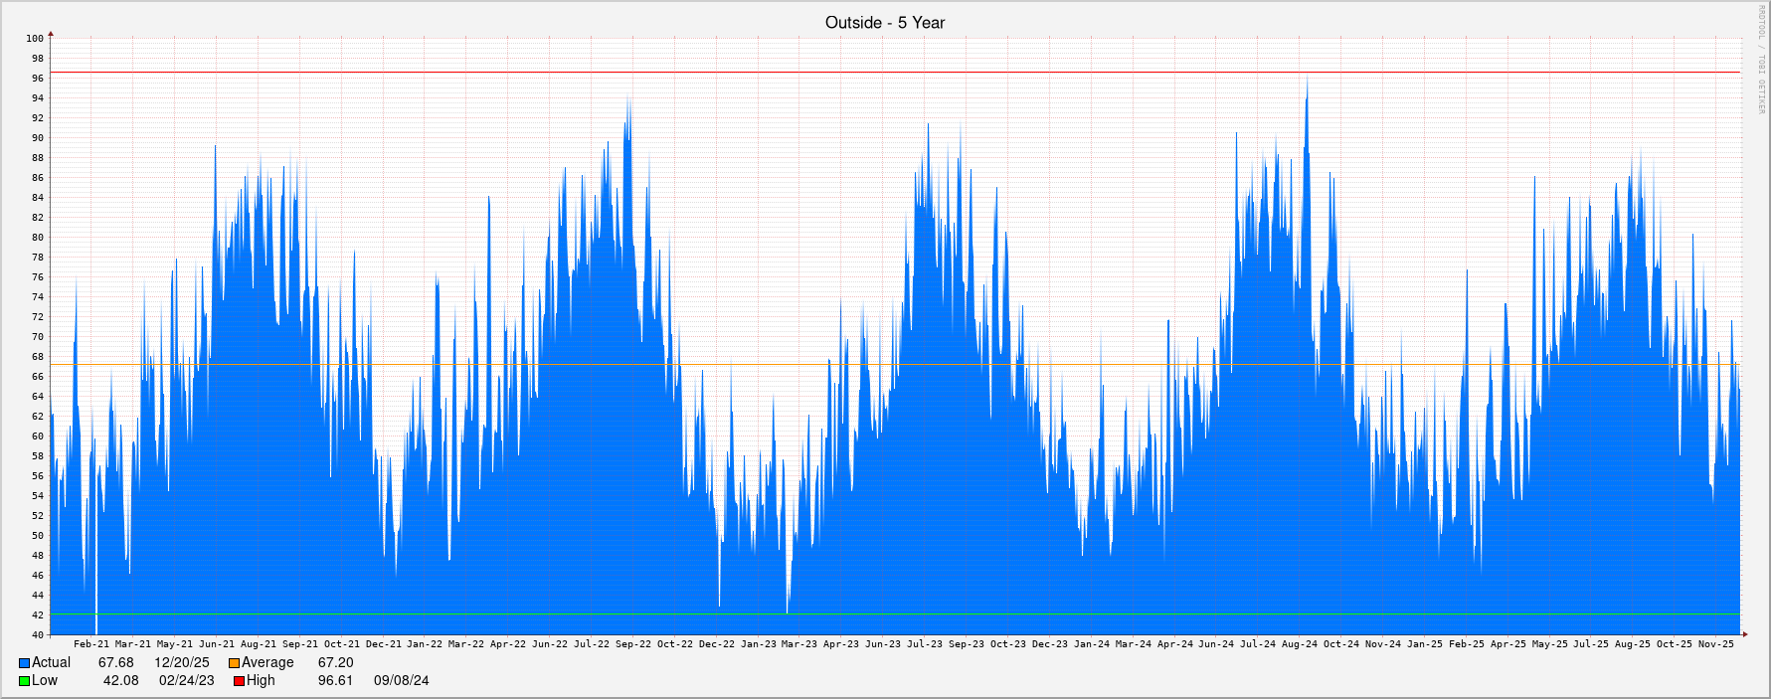Click the Actual value 67.68 in legend

click(115, 663)
